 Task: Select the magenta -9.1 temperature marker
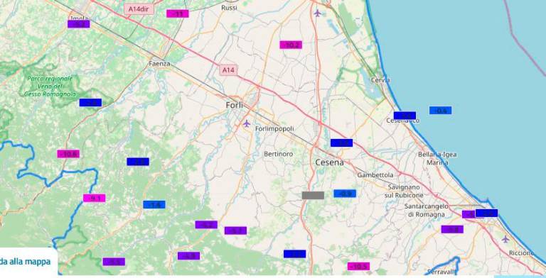tap(94, 198)
